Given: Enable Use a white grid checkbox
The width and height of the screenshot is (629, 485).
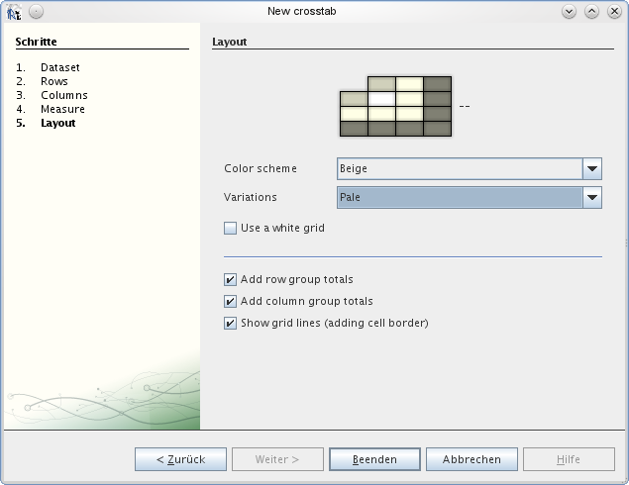Looking at the screenshot, I should (230, 228).
